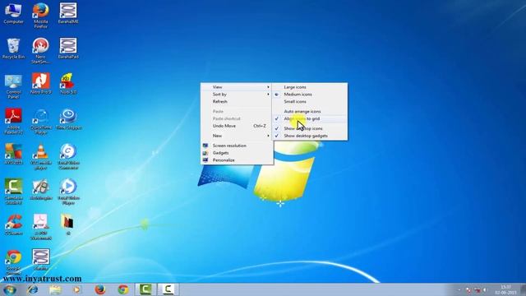The height and width of the screenshot is (296, 526).
Task: Switch to the white Camtasia recorder taskbar button
Action: [x=168, y=289]
